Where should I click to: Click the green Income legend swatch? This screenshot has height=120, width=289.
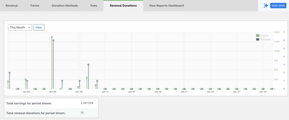[257, 35]
